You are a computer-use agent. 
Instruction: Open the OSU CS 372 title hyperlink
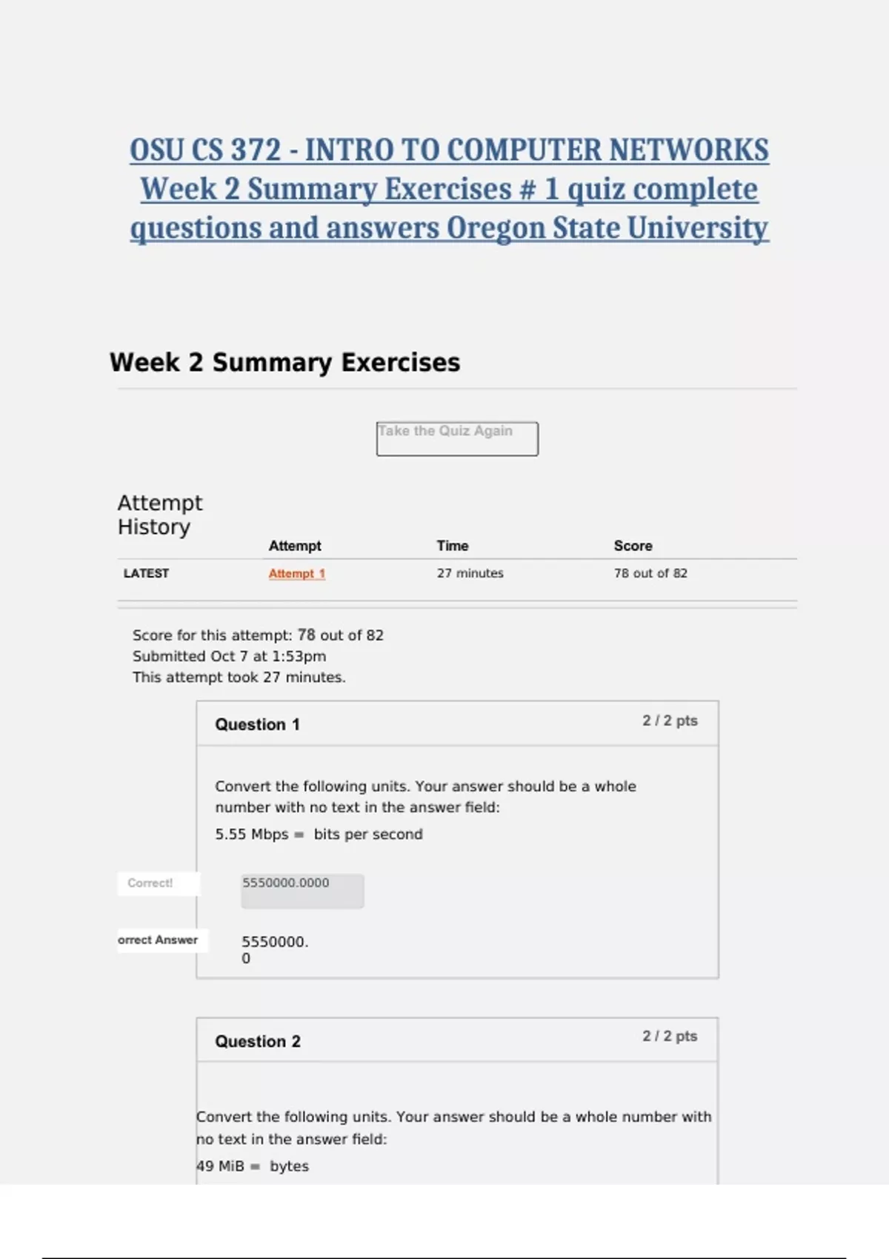(449, 189)
